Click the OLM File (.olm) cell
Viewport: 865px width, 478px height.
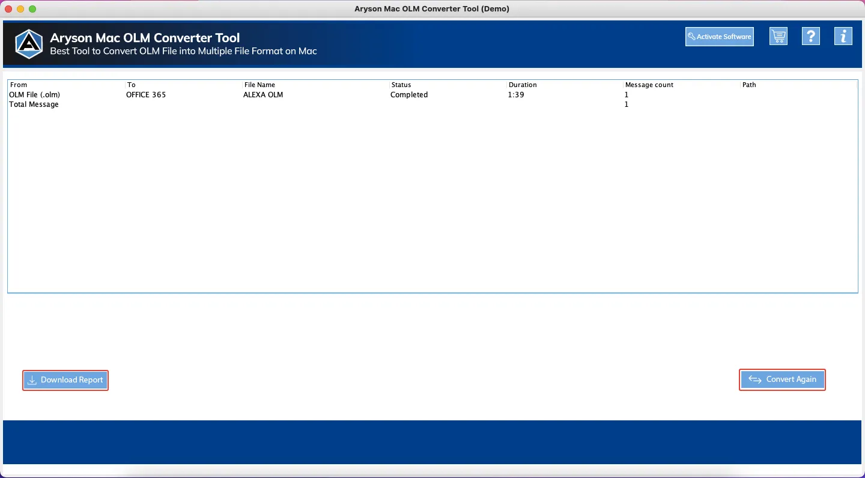tap(35, 95)
